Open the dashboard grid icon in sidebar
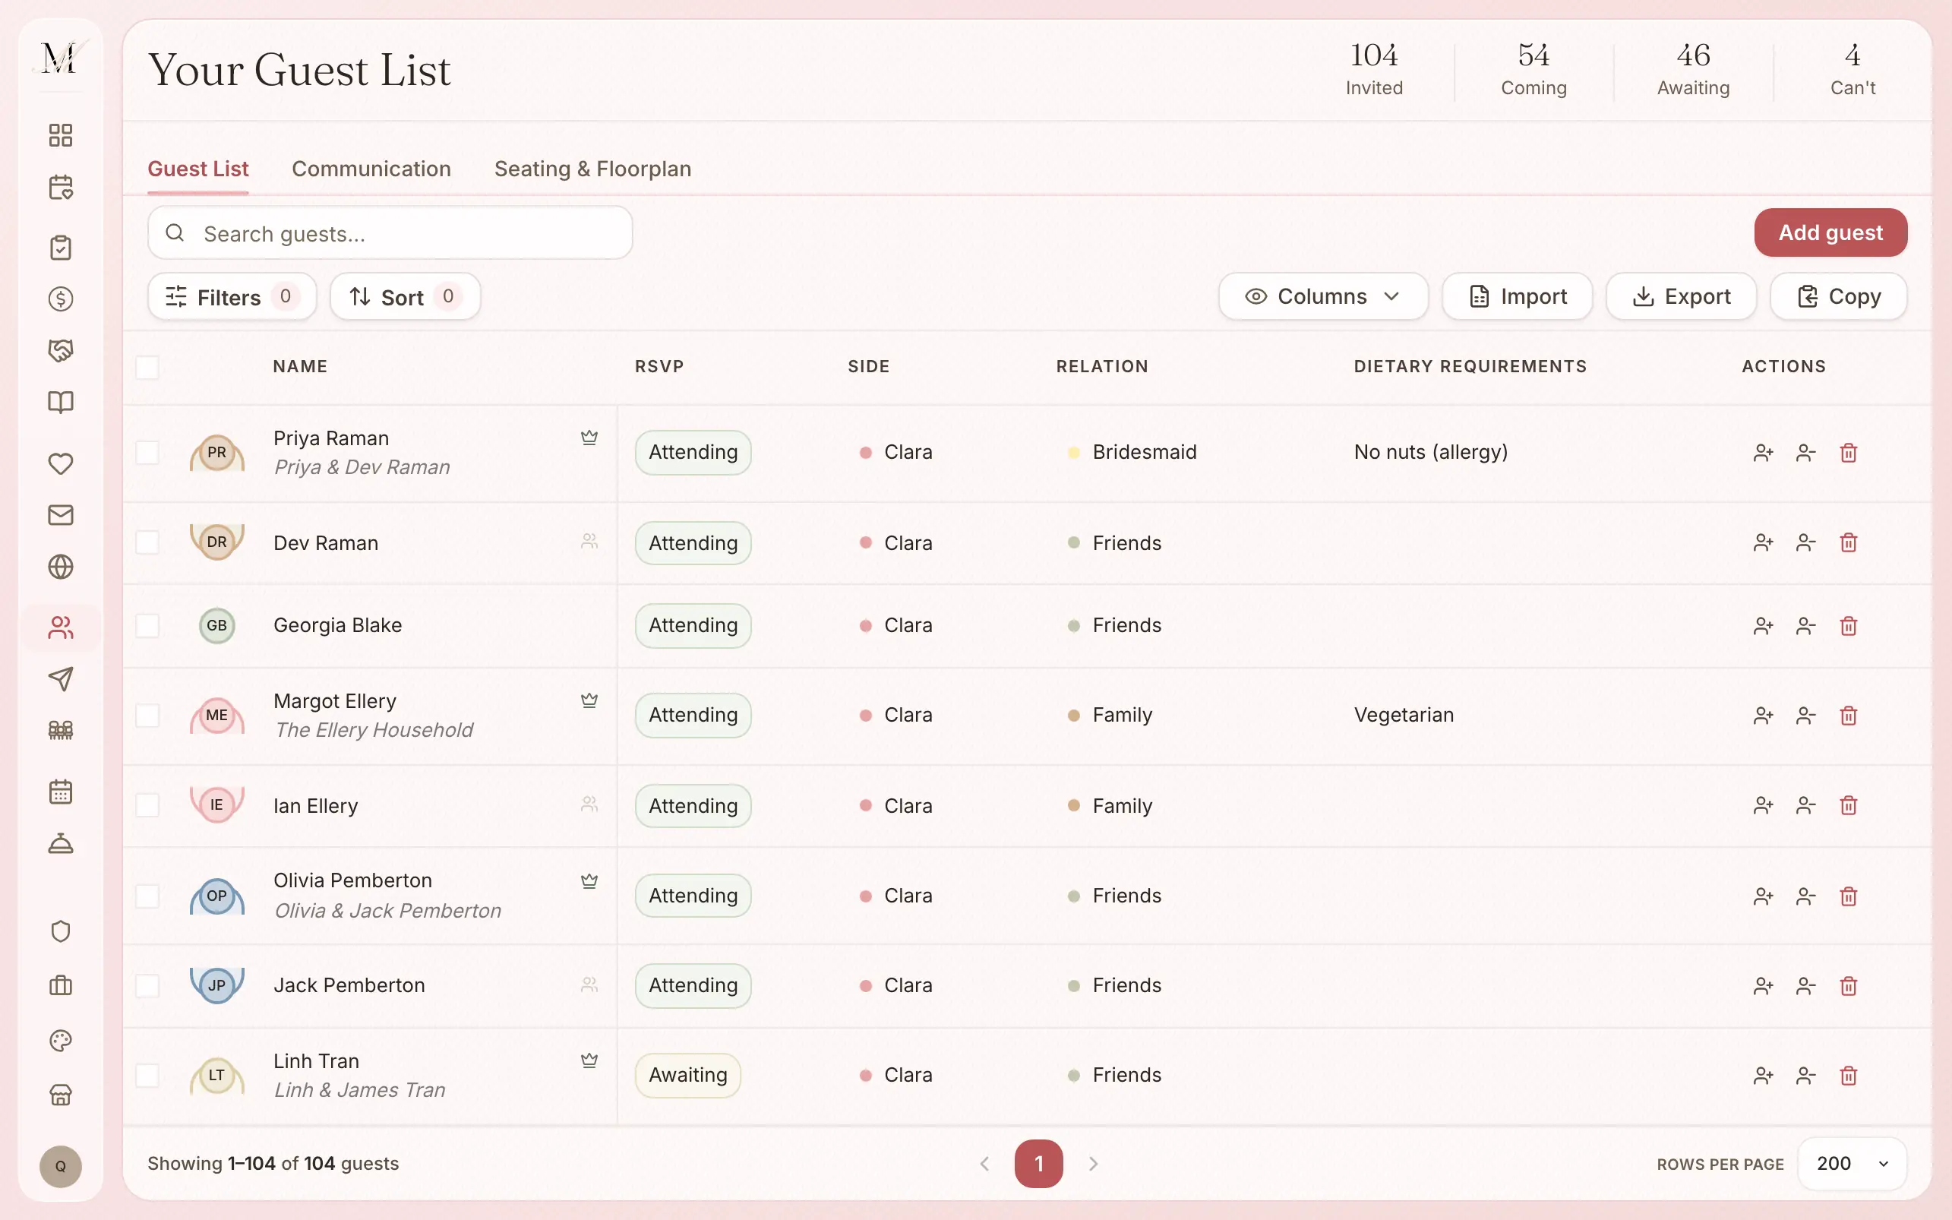The image size is (1952, 1220). tap(61, 134)
